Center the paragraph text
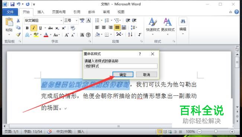Image resolution: width=242 pixels, height=137 pixels. 104,27
